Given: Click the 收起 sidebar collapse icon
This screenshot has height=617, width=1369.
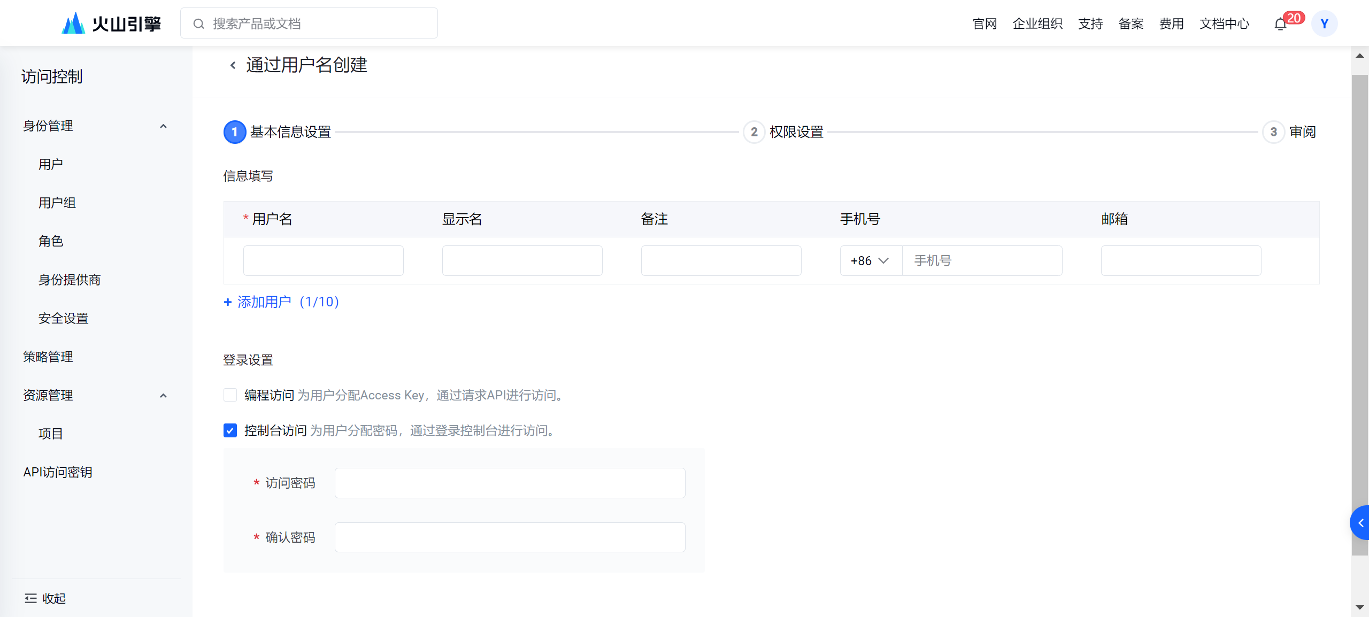Looking at the screenshot, I should coord(30,598).
